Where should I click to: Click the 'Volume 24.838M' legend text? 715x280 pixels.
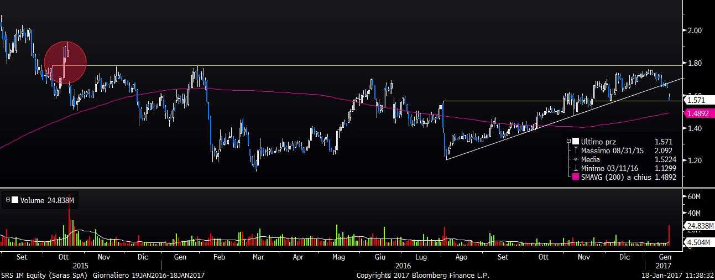click(x=47, y=201)
